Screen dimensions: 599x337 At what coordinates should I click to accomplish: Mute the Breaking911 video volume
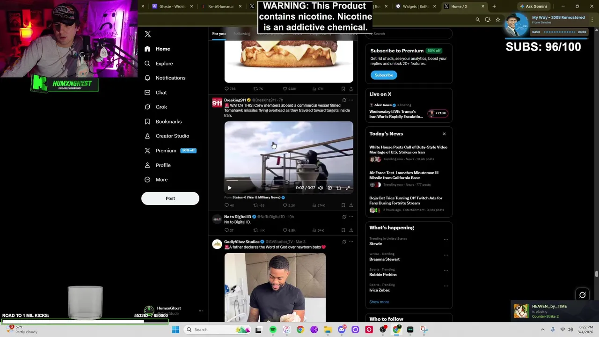pos(321,188)
